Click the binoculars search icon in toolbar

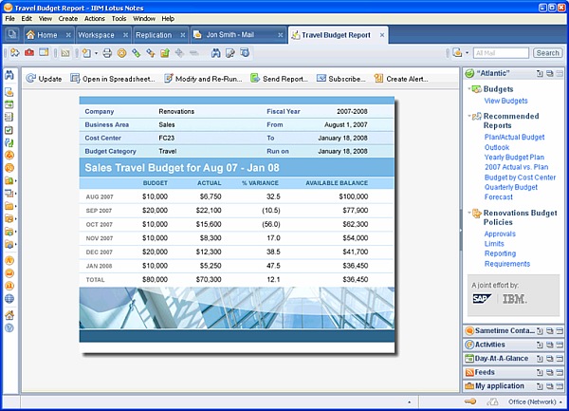click(x=215, y=53)
